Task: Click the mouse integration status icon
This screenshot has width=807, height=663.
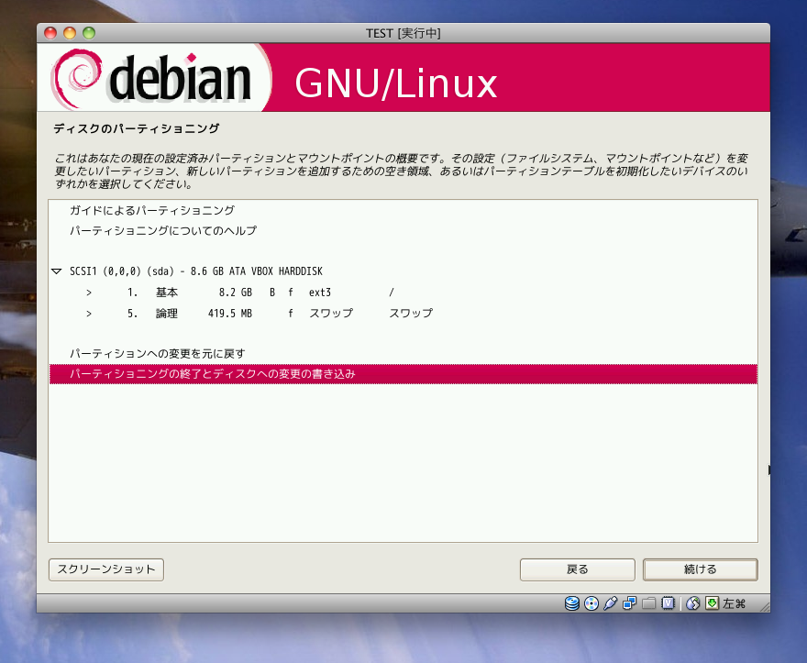Action: [x=693, y=603]
